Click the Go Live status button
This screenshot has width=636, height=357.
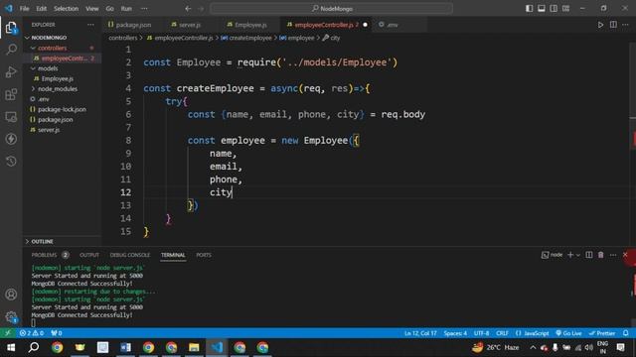[x=568, y=333]
